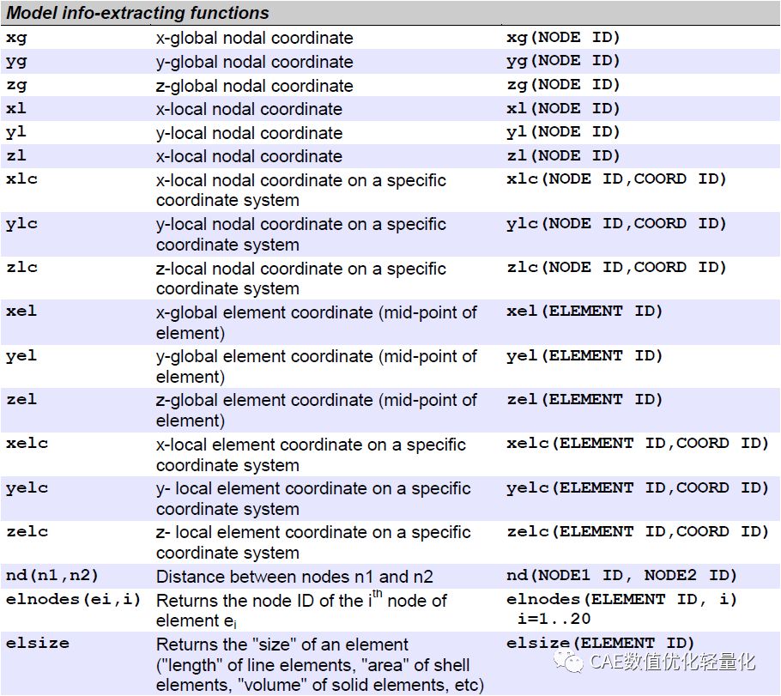
Task: Select the description "y-local nodal coordinate"
Action: point(249,133)
